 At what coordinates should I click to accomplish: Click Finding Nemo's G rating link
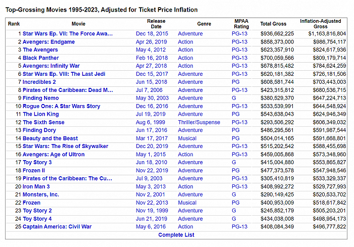(234, 98)
